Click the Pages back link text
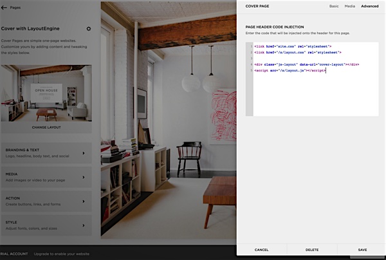The height and width of the screenshot is (260, 386). [x=15, y=8]
